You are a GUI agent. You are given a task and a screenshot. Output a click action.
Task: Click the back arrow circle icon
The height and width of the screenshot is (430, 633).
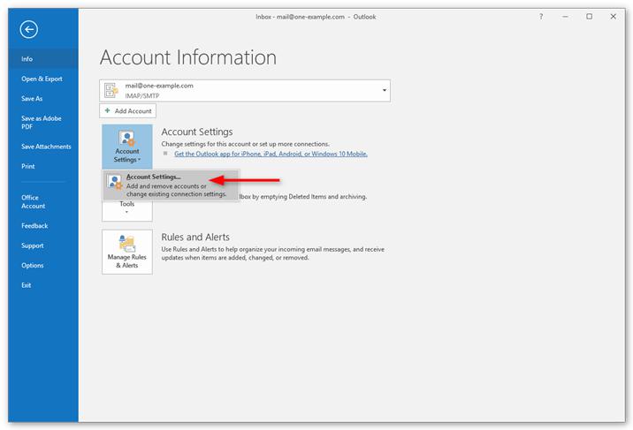(x=29, y=30)
